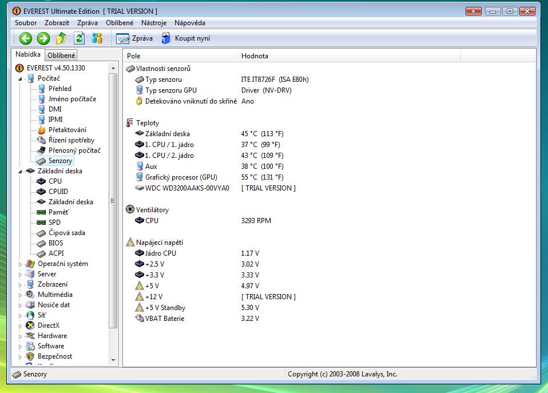Viewport: 548px width, 393px height.
Task: Open the Zpráva report toolbar button
Action: point(134,38)
